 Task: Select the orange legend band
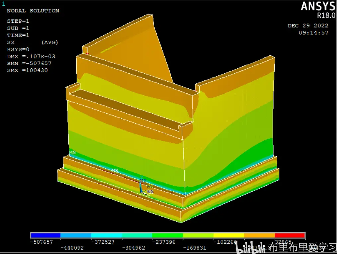coord(259,235)
